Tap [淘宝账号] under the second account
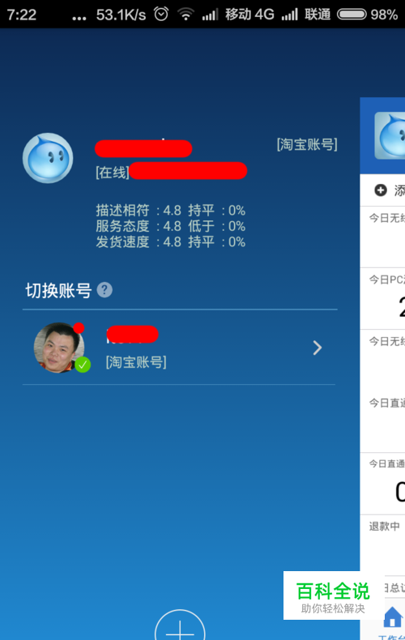The width and height of the screenshot is (405, 640). [x=136, y=362]
